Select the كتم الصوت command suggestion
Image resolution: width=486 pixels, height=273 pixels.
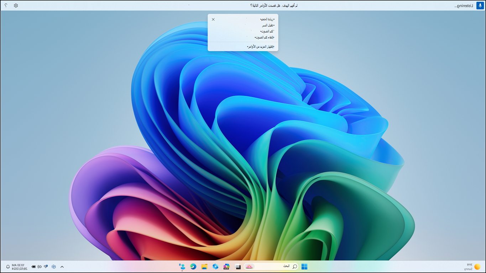click(267, 31)
